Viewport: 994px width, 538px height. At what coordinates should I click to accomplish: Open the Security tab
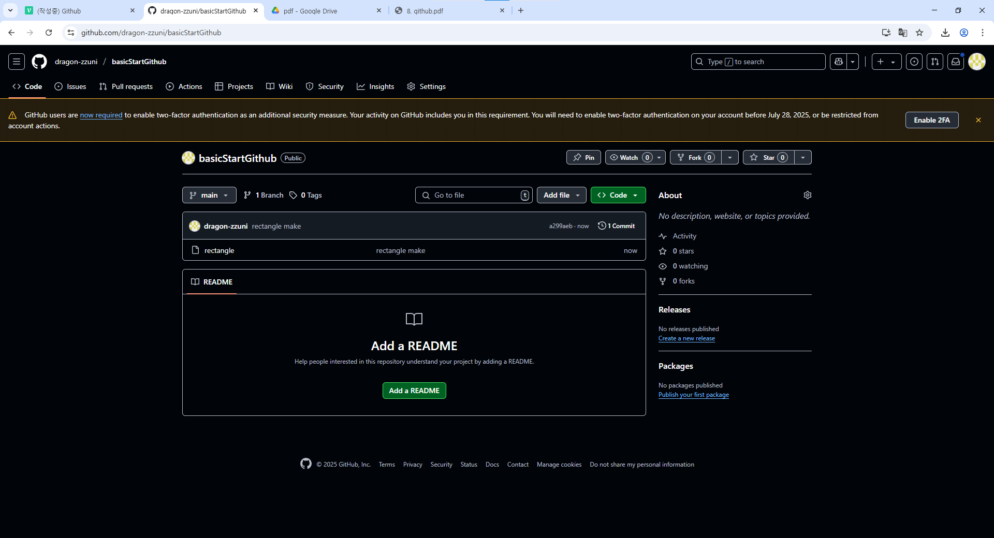325,86
